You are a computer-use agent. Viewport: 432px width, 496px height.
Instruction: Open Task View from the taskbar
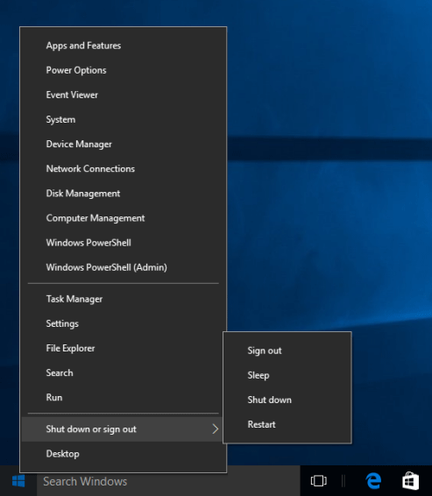click(x=318, y=481)
